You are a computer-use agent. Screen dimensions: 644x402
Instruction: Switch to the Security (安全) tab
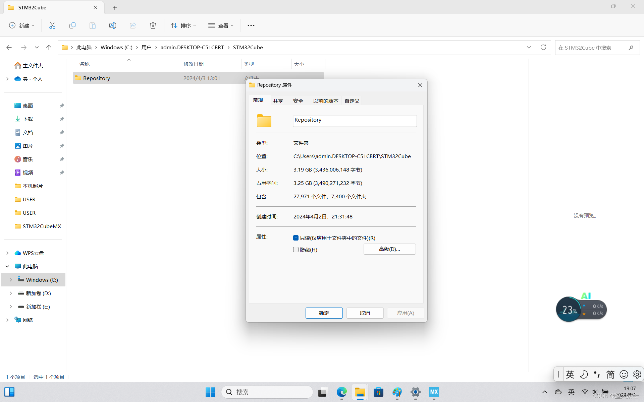[x=298, y=101]
